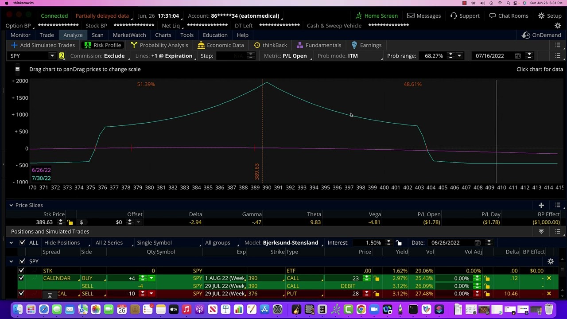Select the Monitor main tab
567x319 pixels.
pos(20,35)
